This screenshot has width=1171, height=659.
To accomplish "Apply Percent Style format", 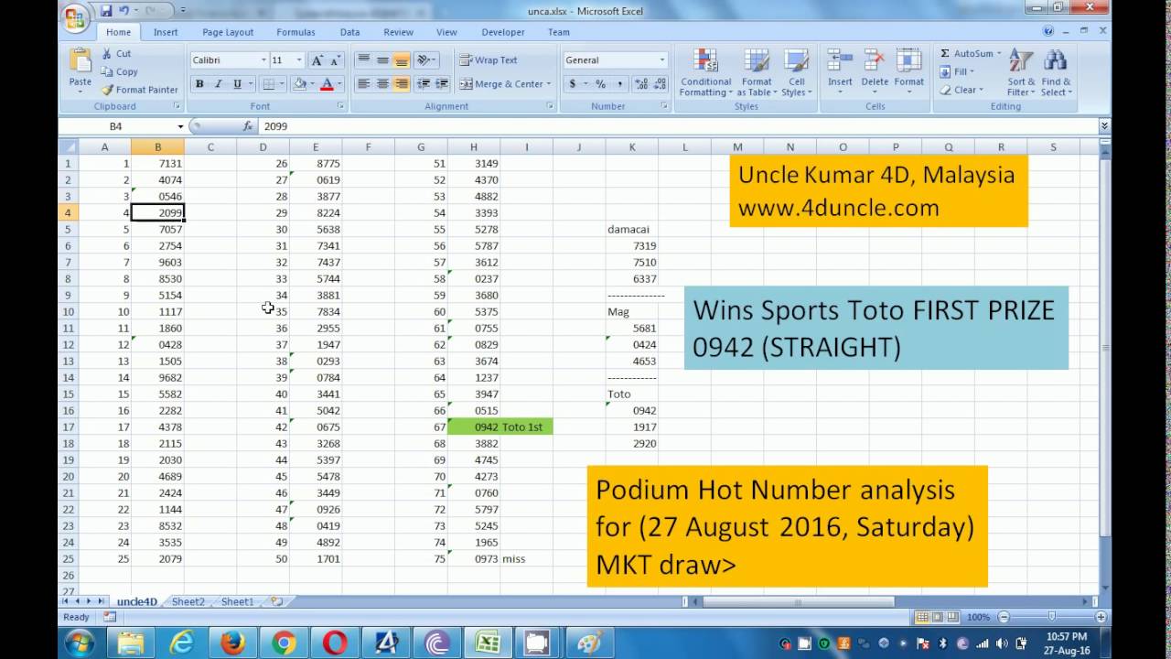I will (x=601, y=84).
